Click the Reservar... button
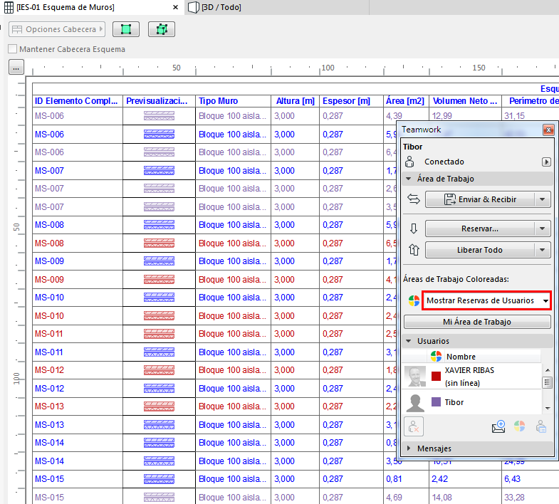 click(x=479, y=229)
